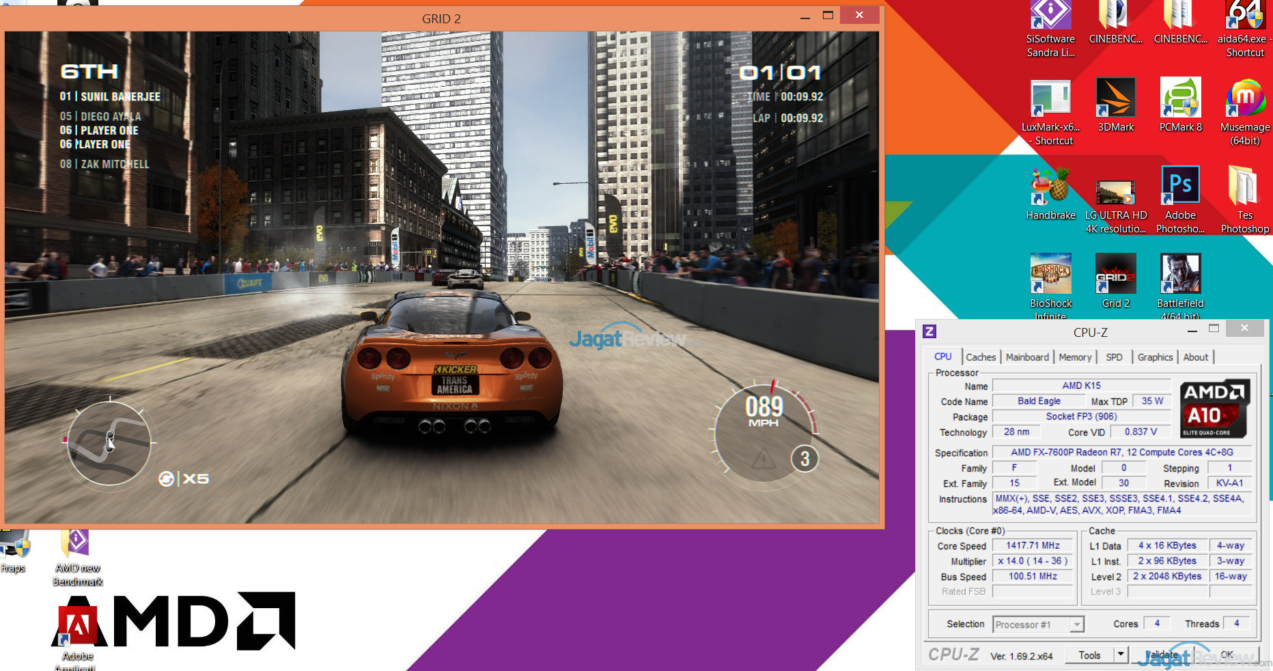This screenshot has height=671, width=1273.
Task: Launch the Grid 2 desktop shortcut
Action: [1115, 275]
